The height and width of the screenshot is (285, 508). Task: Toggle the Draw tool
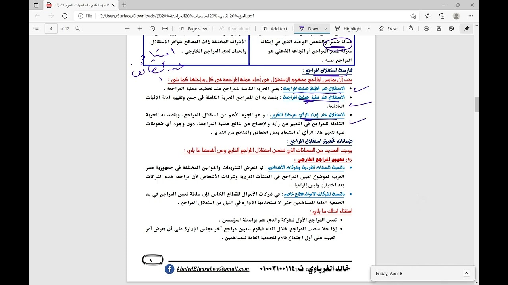[308, 28]
